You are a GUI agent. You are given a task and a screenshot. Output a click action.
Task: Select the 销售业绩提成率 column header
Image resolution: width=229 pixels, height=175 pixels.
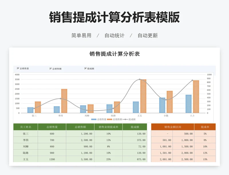(108, 127)
